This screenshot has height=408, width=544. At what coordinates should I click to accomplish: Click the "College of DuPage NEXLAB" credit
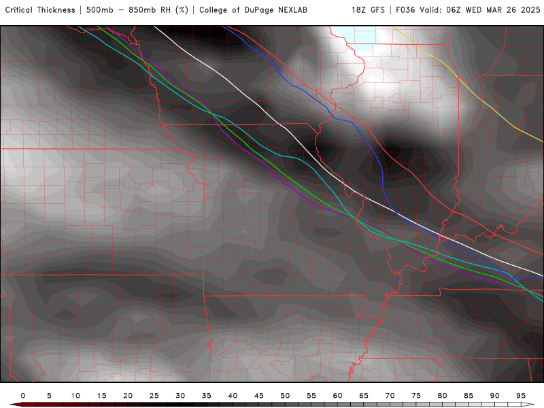(253, 10)
